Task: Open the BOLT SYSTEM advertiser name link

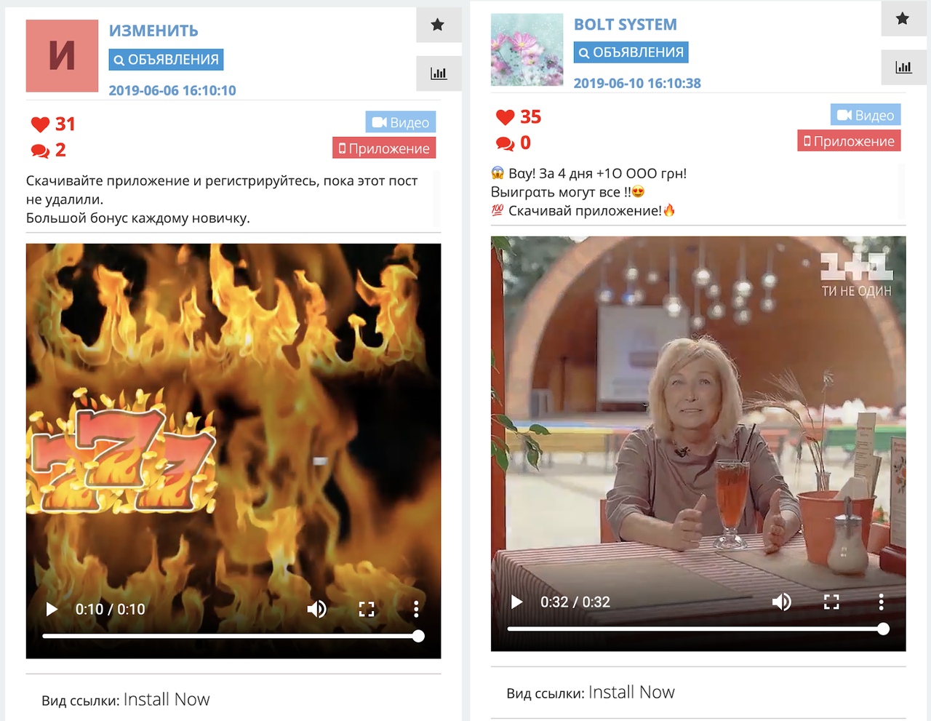Action: 626,24
